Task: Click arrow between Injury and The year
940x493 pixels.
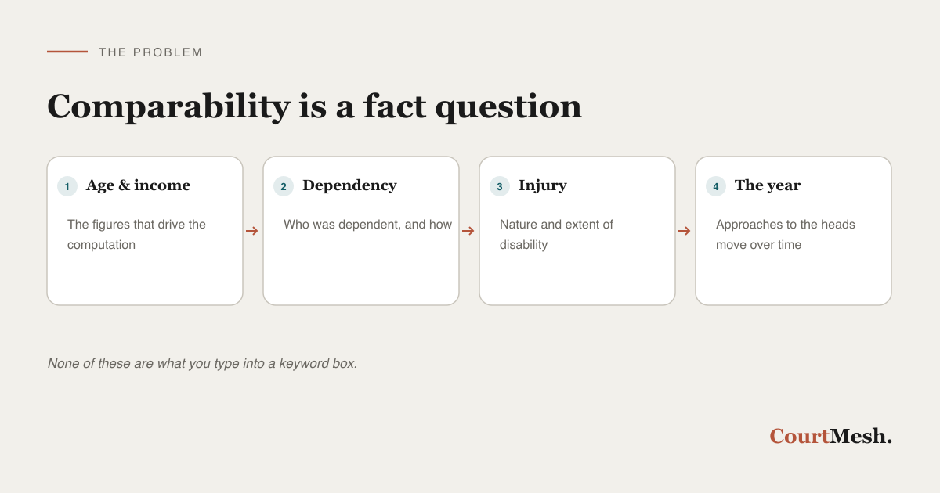Action: tap(685, 231)
